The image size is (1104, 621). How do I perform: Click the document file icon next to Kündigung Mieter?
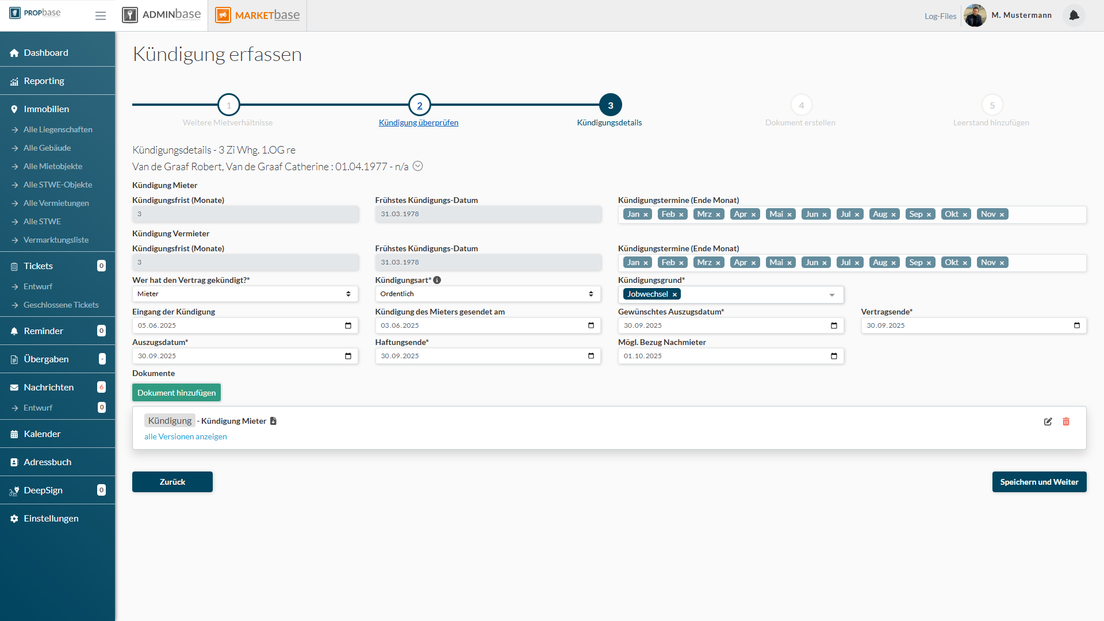pos(274,421)
